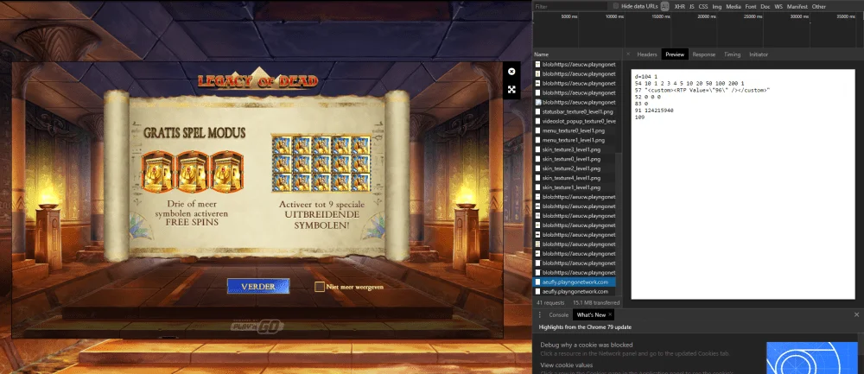
Task: Close the DevTools drawer
Action: (856, 314)
